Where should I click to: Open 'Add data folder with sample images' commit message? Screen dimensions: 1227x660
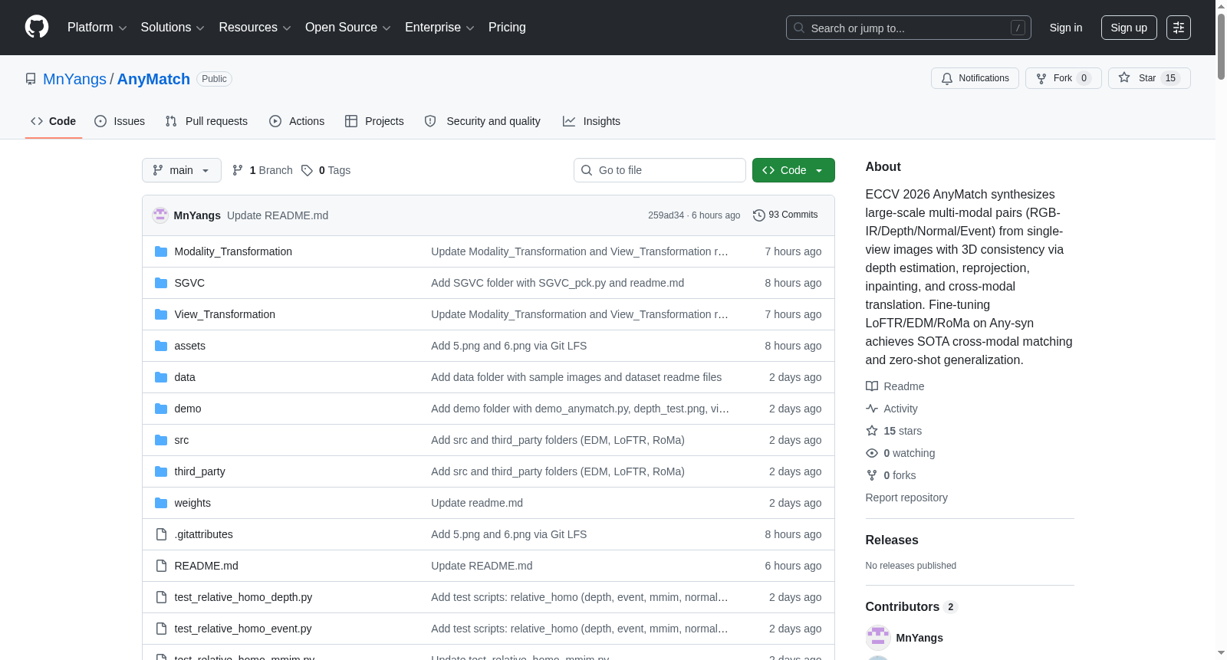pos(576,377)
